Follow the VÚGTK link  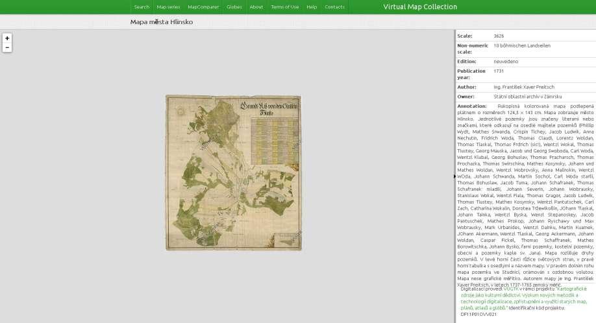pyautogui.click(x=511, y=289)
